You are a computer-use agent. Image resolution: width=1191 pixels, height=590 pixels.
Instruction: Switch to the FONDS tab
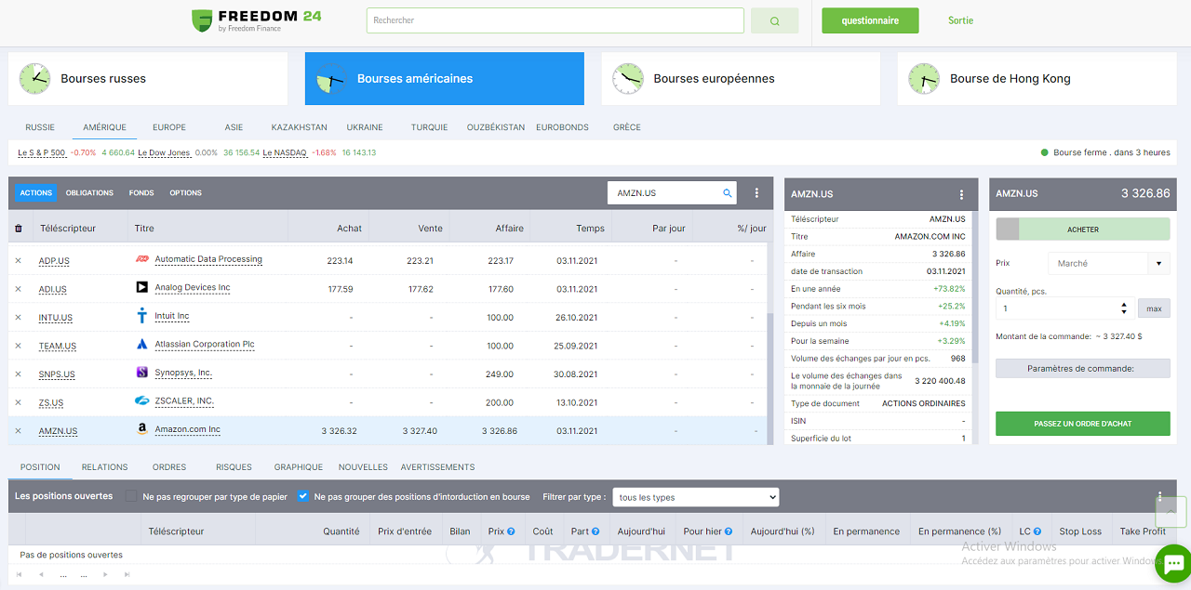tap(141, 193)
